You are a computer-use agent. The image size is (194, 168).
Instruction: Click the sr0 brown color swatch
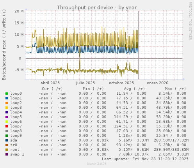pyautogui.click(x=7, y=145)
